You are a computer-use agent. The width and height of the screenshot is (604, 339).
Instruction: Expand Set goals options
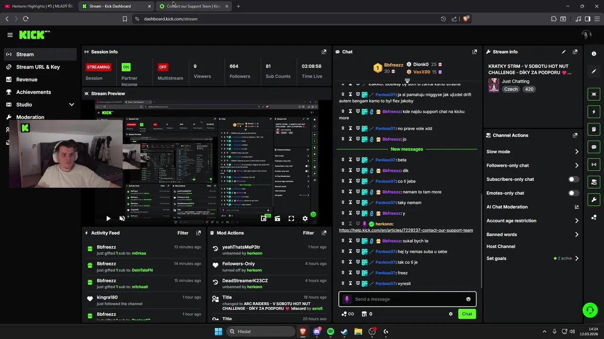[576, 258]
